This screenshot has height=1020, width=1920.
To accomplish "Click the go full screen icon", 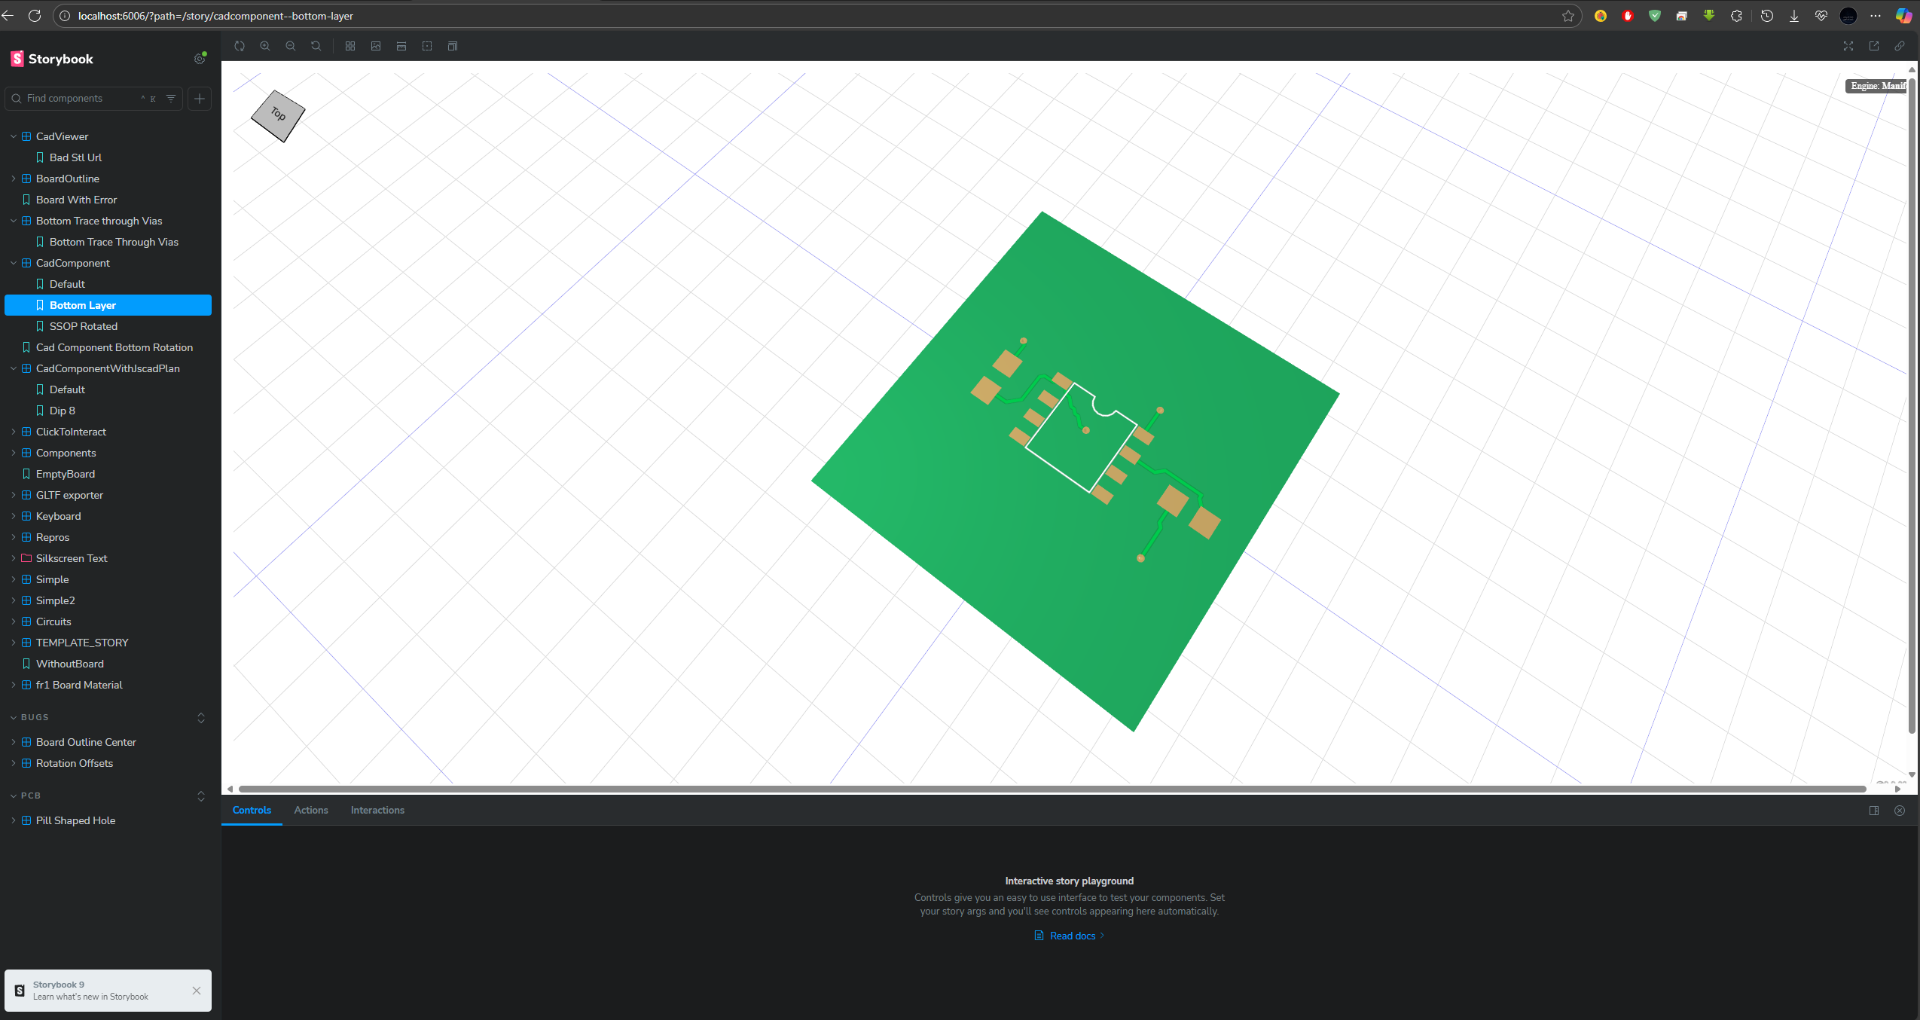I will tap(1848, 46).
